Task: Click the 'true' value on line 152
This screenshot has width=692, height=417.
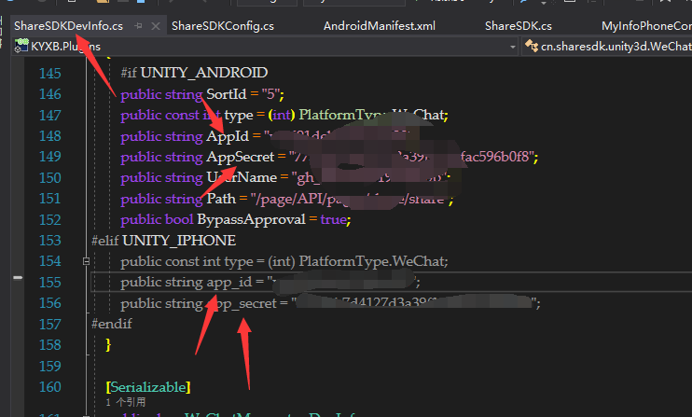Action: [333, 219]
